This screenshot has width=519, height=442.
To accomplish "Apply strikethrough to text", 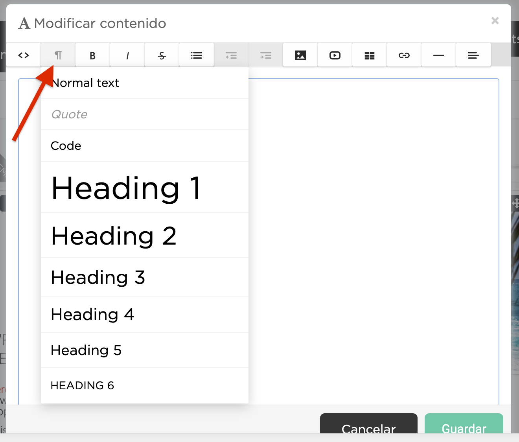I will [x=162, y=55].
